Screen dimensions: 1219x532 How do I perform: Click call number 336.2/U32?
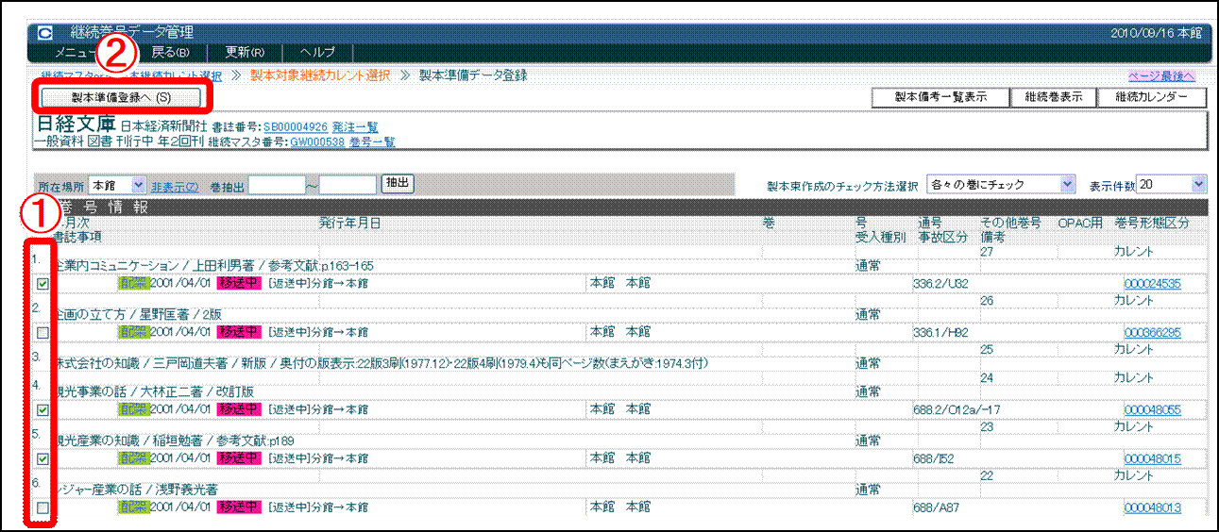(940, 284)
